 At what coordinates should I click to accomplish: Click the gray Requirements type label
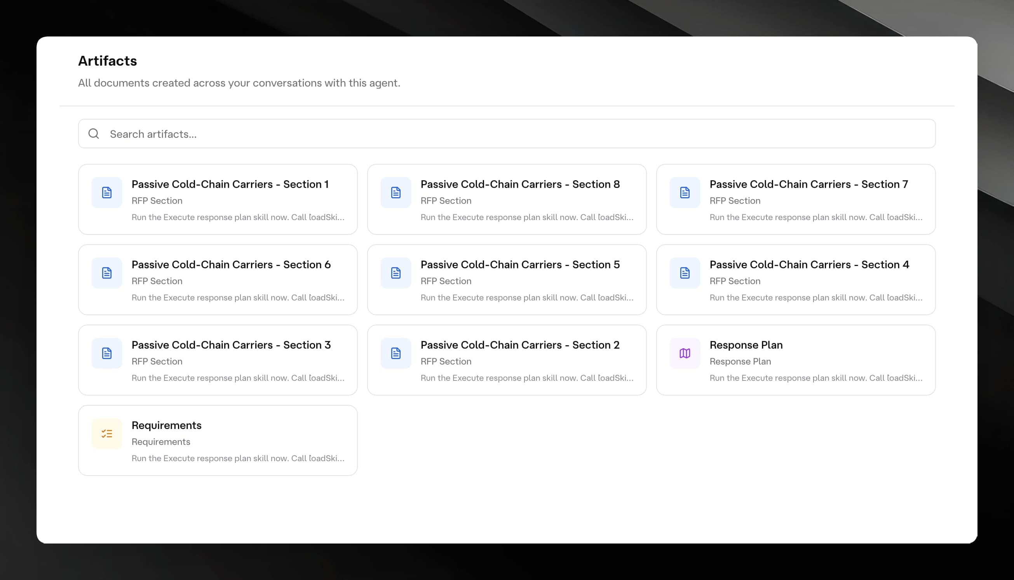click(x=161, y=442)
